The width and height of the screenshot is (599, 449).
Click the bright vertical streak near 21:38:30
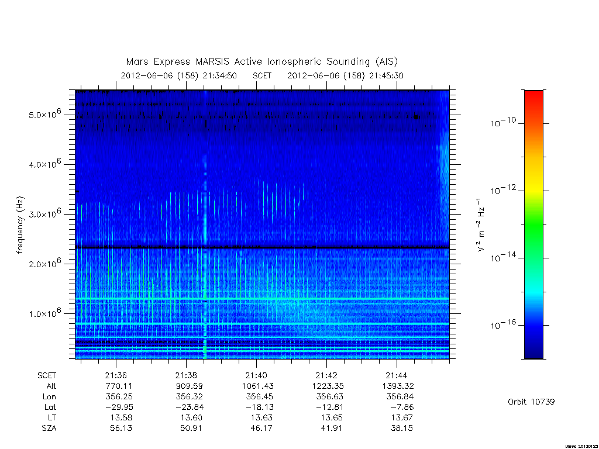[205, 224]
